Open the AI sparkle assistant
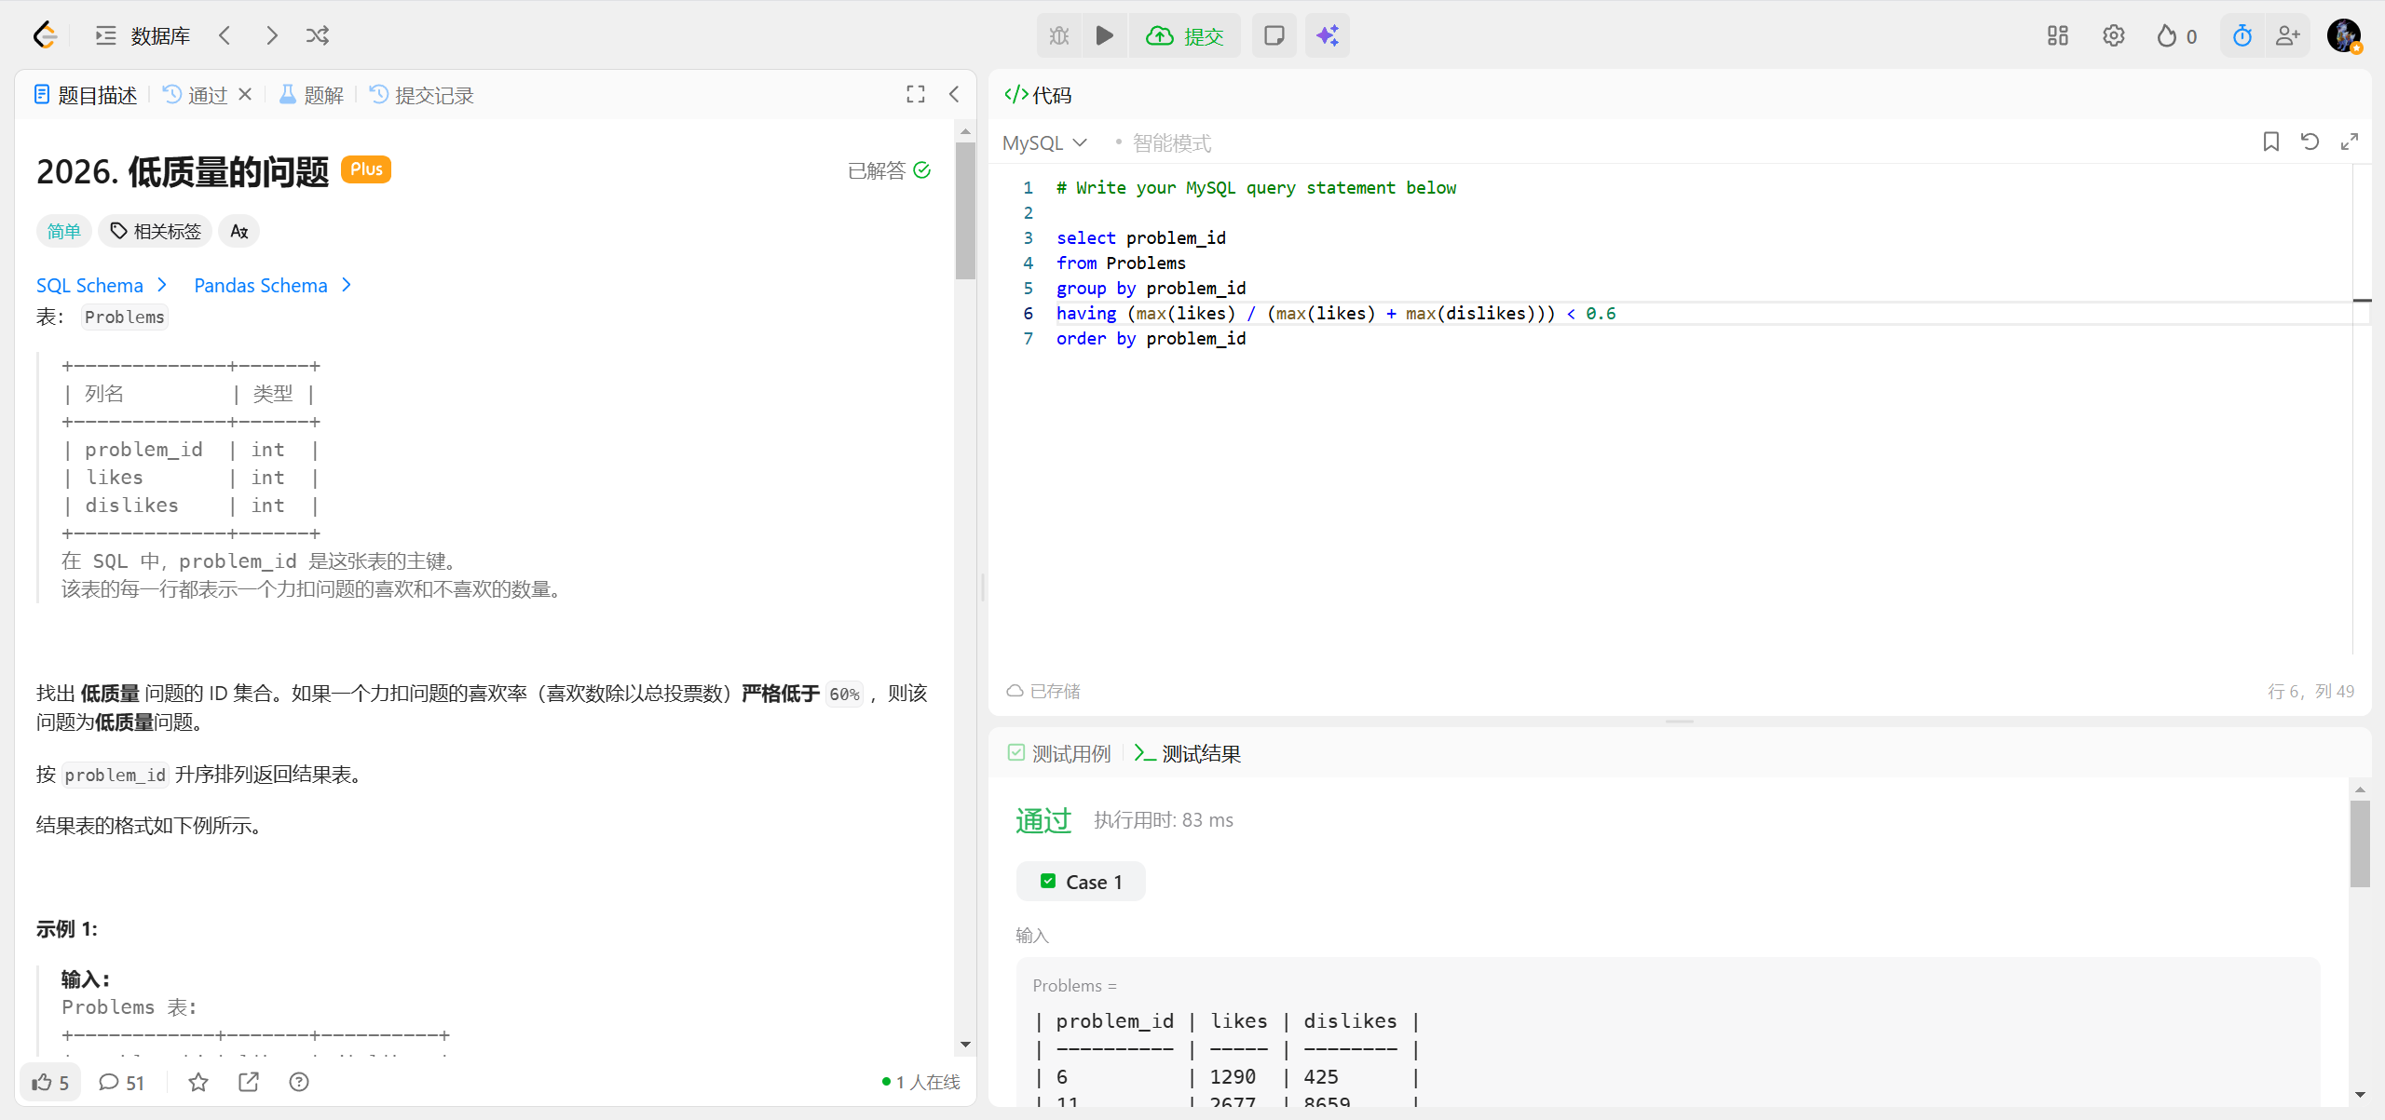 [x=1327, y=35]
